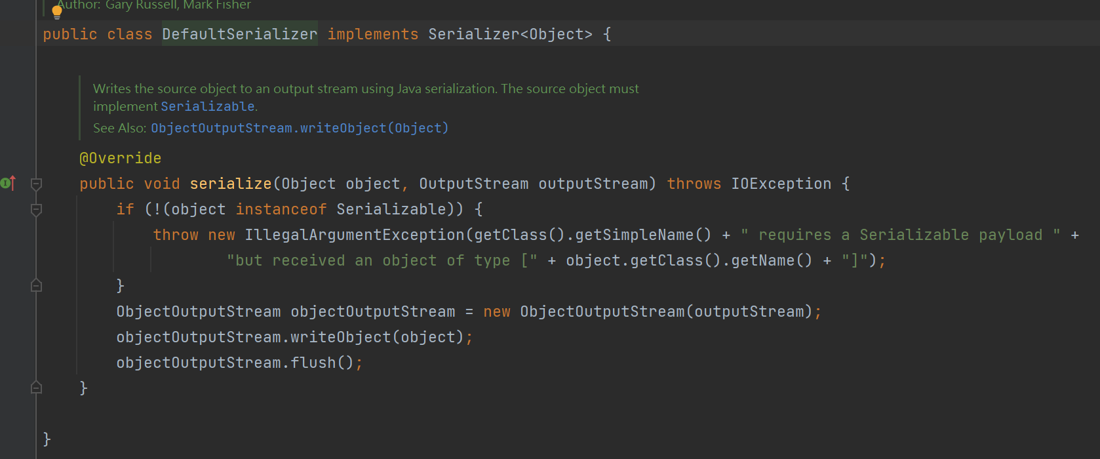Collapse the serialize method using its fold marker
The height and width of the screenshot is (459, 1100).
[37, 184]
